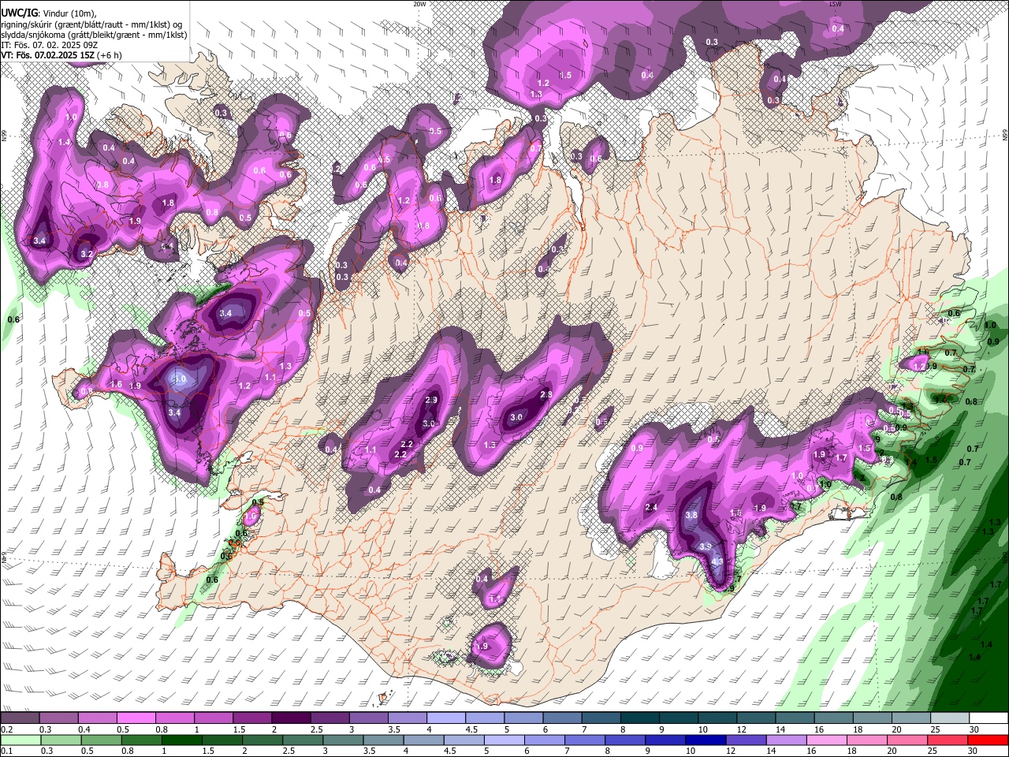Click the 2.4 snowfall value on the map
The image size is (1009, 757).
tap(651, 507)
